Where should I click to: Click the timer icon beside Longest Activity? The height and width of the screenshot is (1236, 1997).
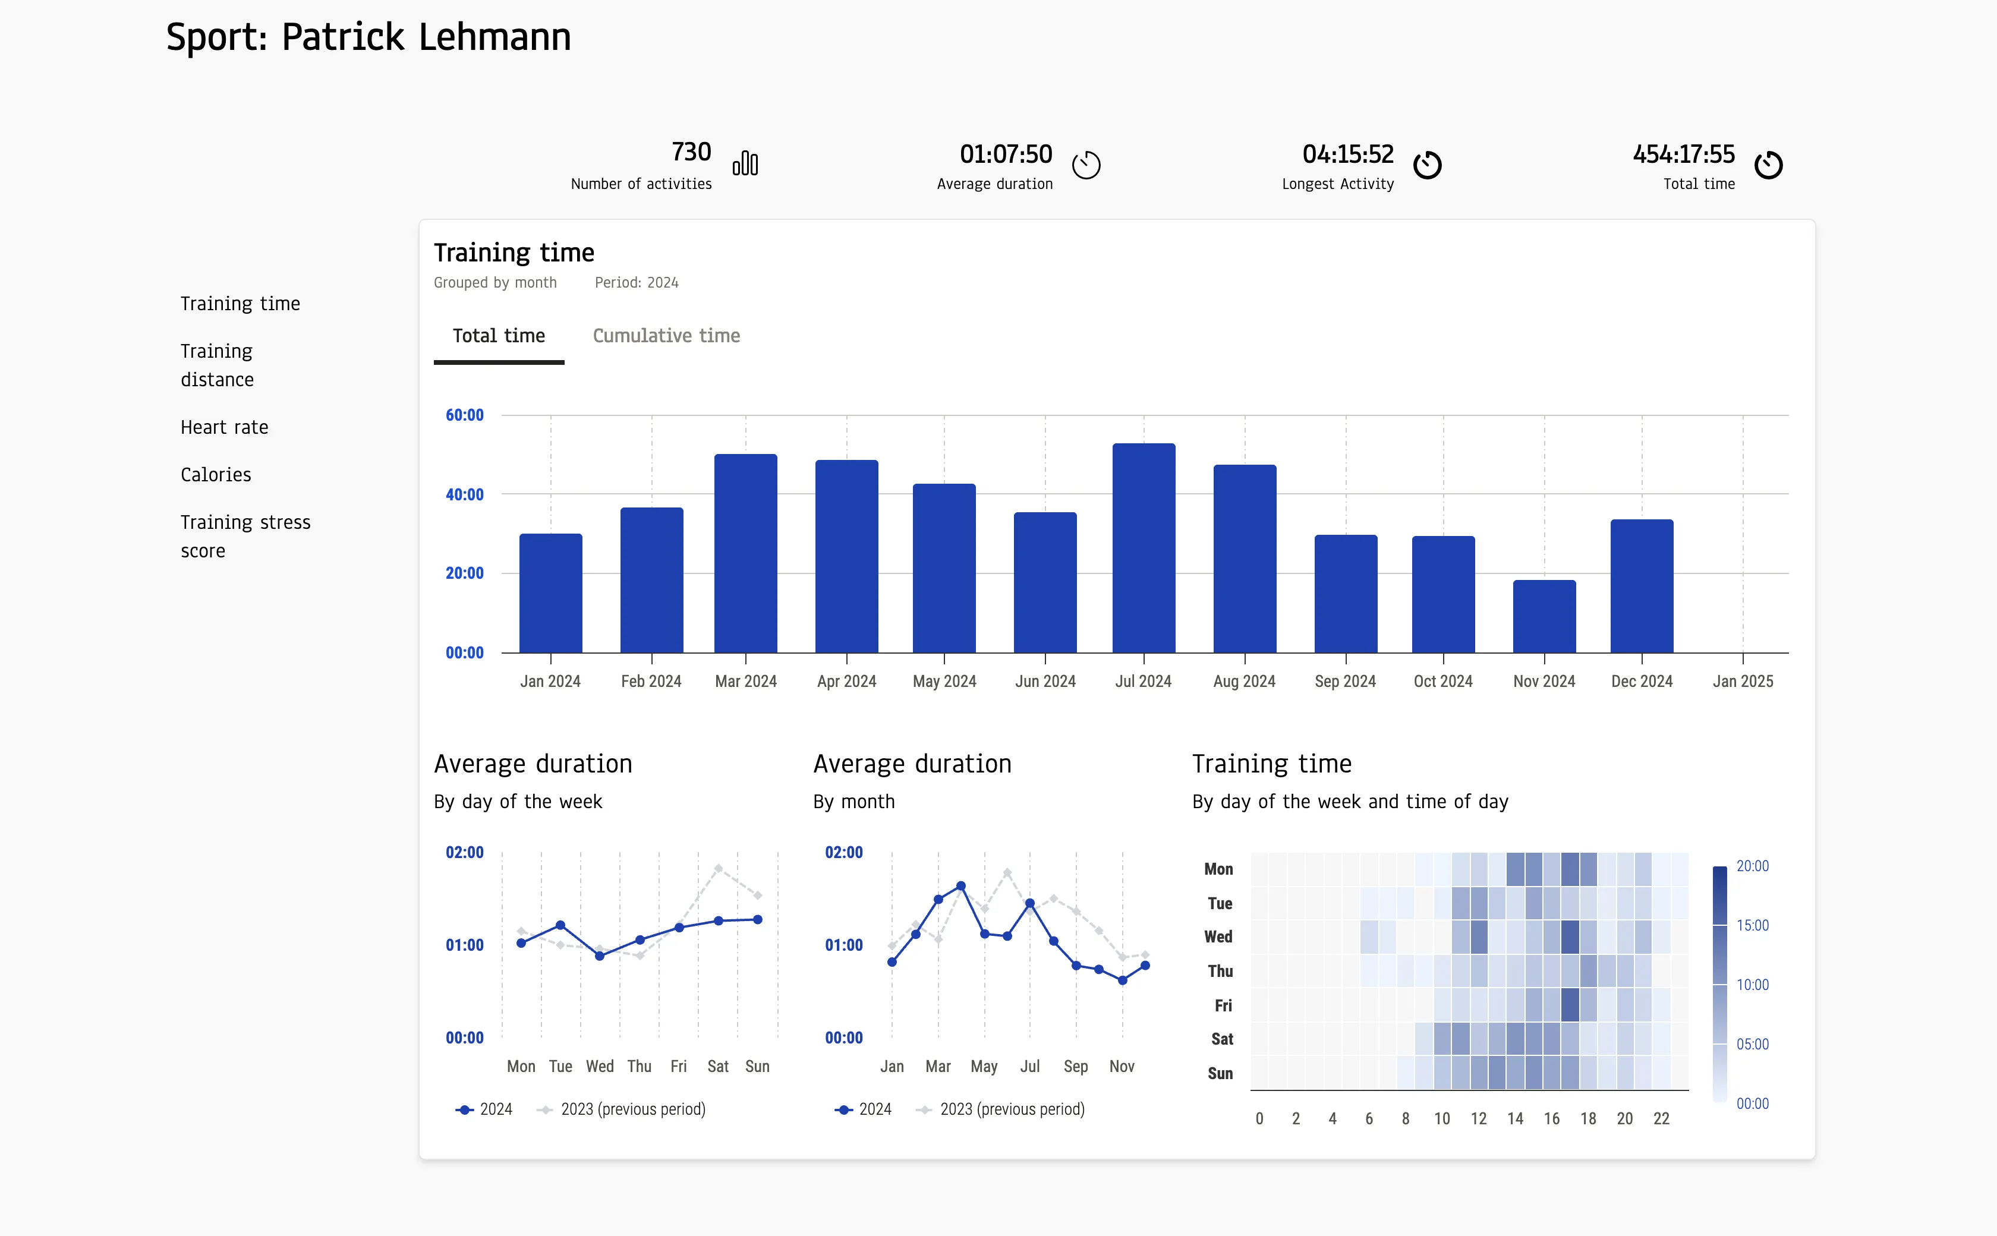(x=1427, y=165)
